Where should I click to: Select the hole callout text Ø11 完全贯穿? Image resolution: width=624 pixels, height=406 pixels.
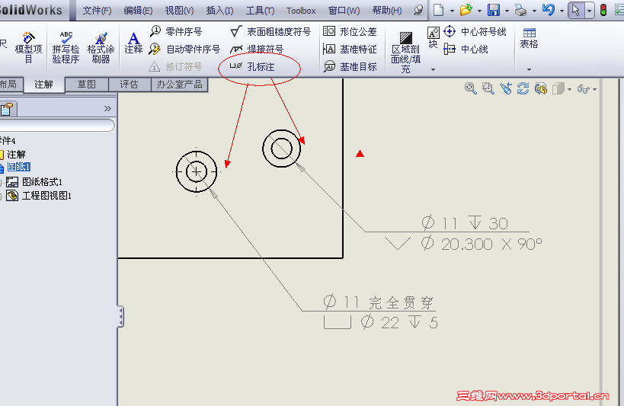coord(378,302)
